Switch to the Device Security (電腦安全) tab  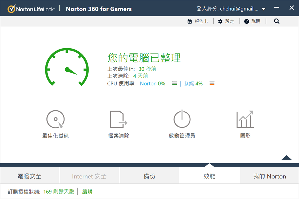[29, 176]
